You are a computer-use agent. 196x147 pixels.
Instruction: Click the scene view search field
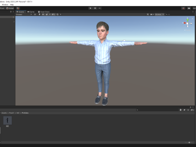click(x=180, y=14)
